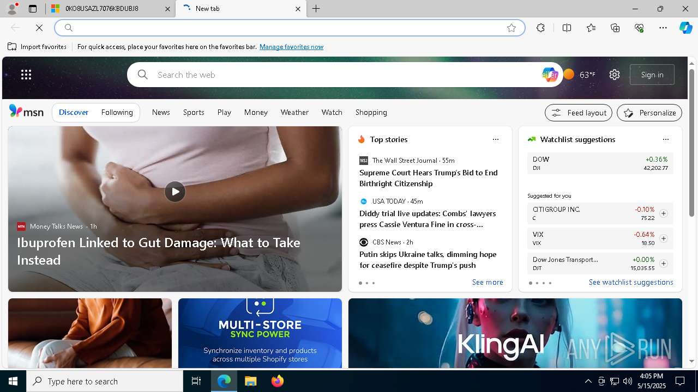Open the Weather section
The image size is (698, 392).
294,112
